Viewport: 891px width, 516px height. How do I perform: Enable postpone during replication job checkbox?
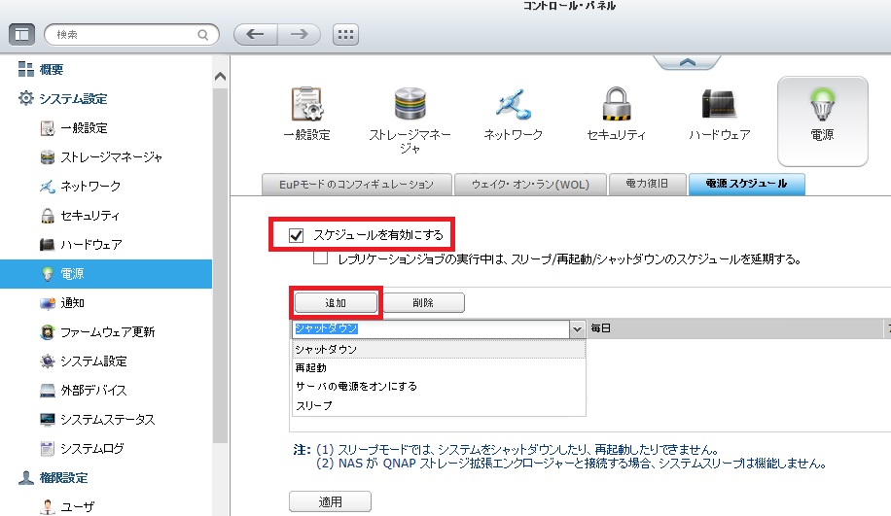click(x=320, y=258)
